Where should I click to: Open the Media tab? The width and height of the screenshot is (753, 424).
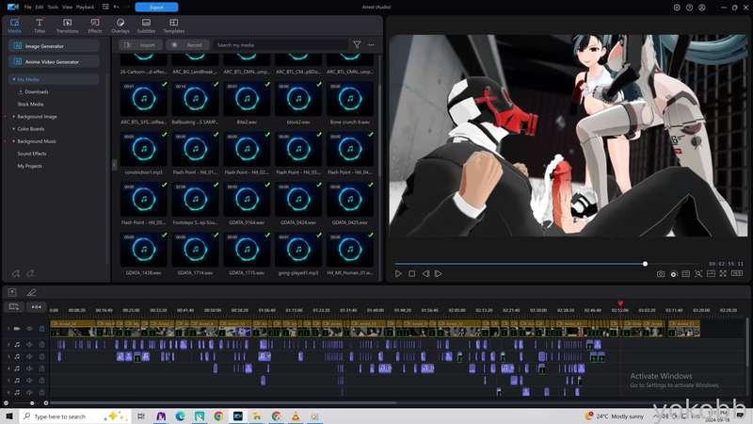click(14, 25)
